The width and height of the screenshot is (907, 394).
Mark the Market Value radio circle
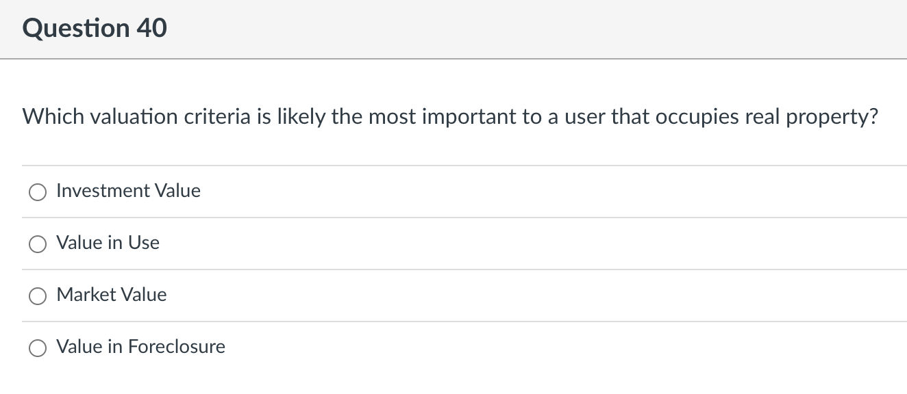pos(38,296)
